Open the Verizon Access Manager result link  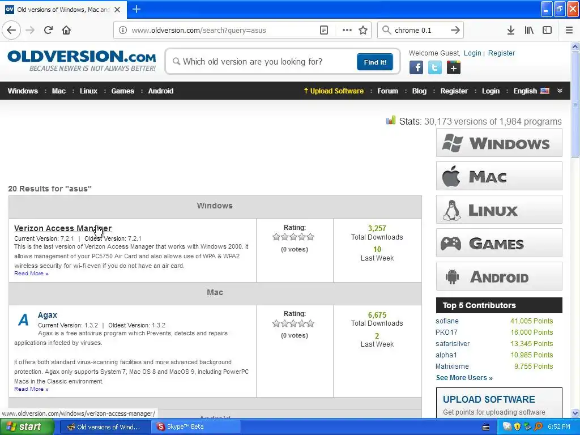click(x=63, y=228)
